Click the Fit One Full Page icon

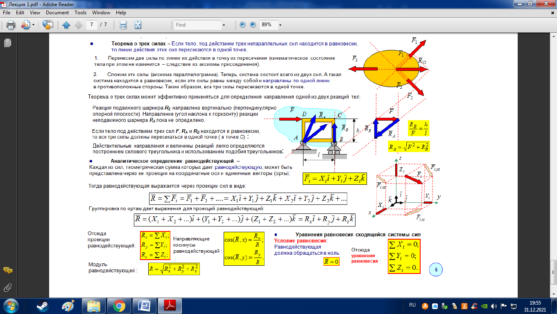coord(138,25)
